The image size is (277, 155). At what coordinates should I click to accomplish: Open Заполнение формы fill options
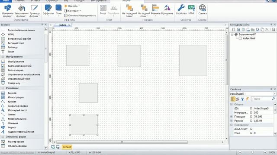tap(21, 11)
